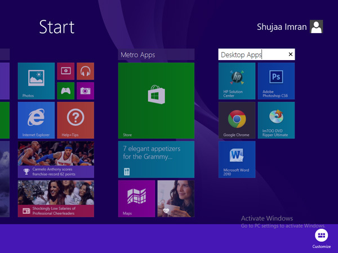The width and height of the screenshot is (338, 253).
Task: Select the Video small tile
Action: (66, 71)
